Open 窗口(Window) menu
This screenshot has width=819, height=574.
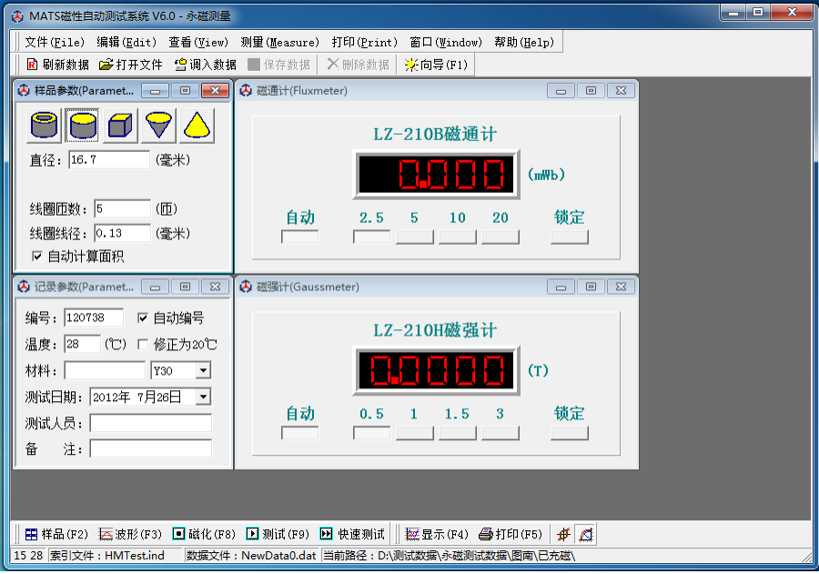point(446,43)
